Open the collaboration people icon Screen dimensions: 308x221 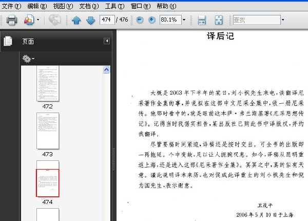click(29, 20)
